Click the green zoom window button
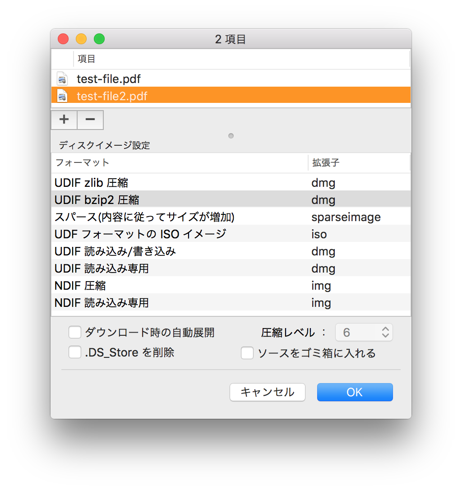 click(x=99, y=39)
